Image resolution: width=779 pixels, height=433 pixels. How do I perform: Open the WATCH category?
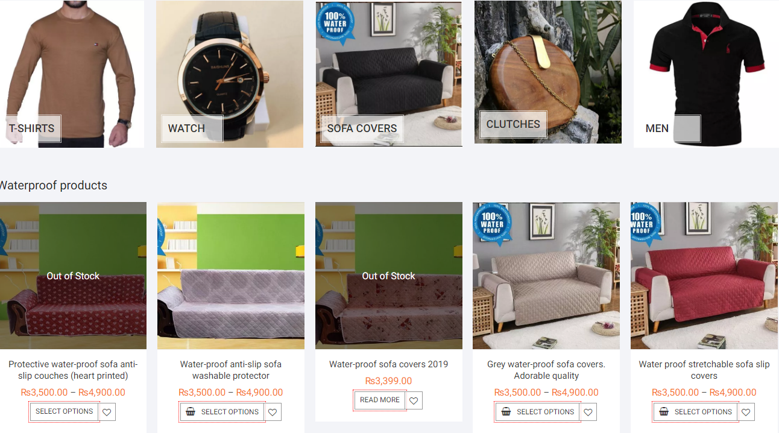(192, 128)
